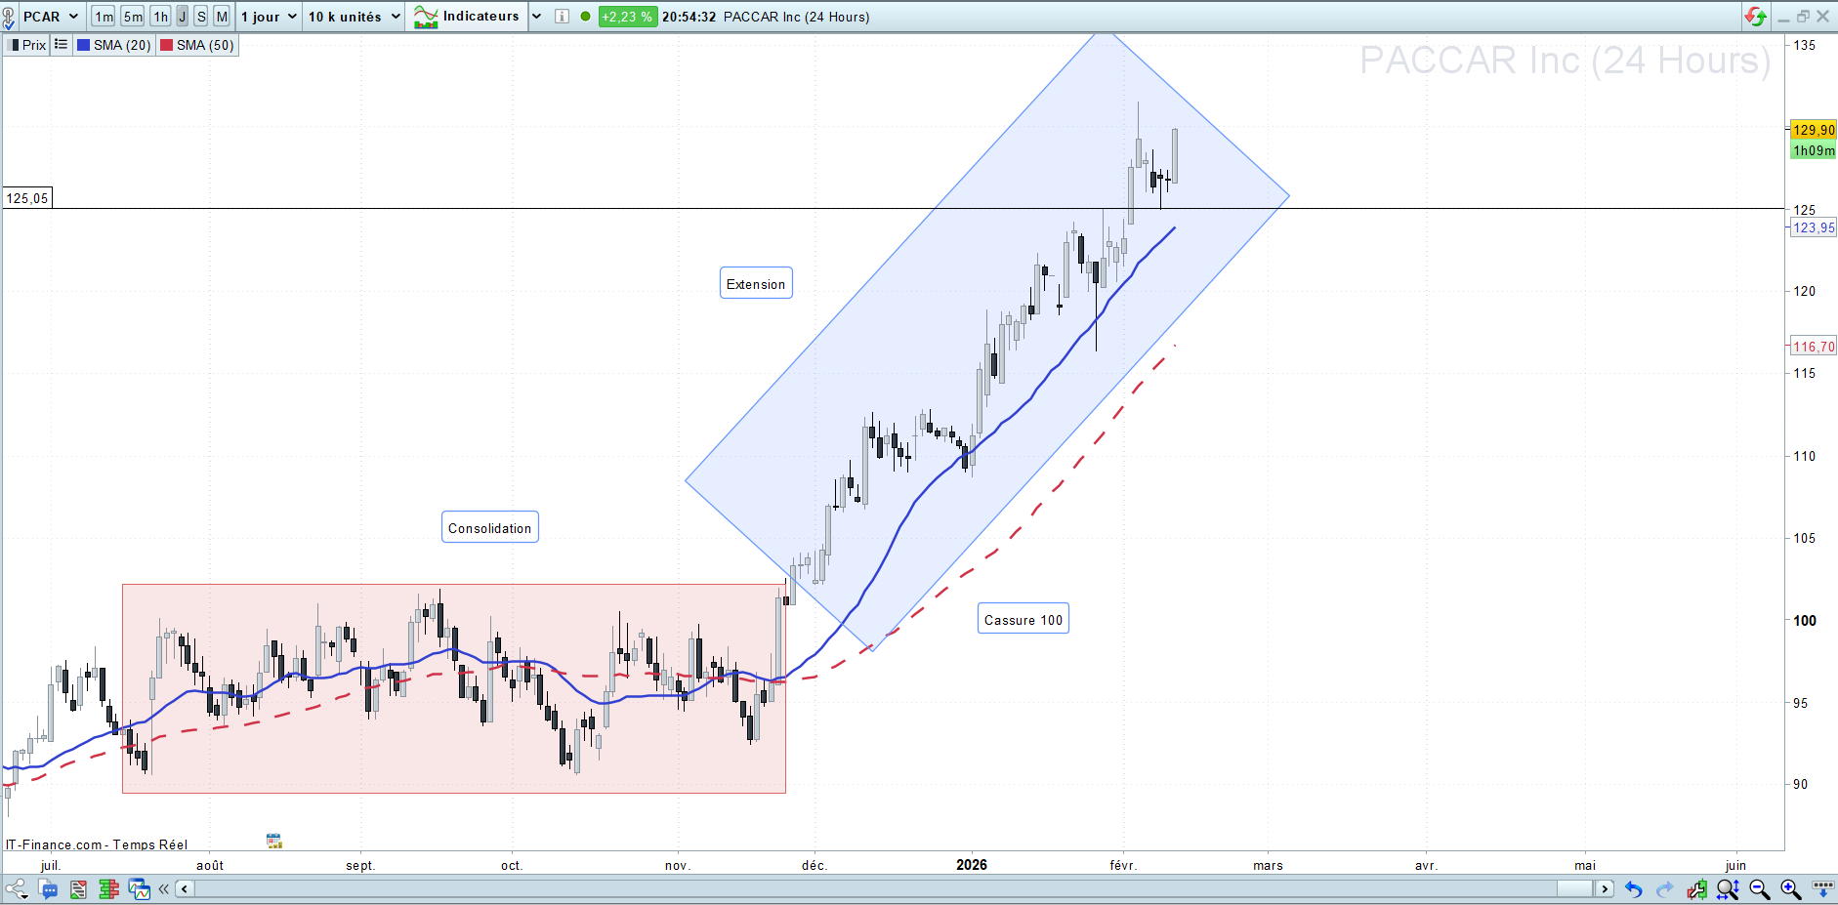Open the SMA (20) indicator settings
Viewport: 1838px width, 905px height.
click(x=114, y=45)
